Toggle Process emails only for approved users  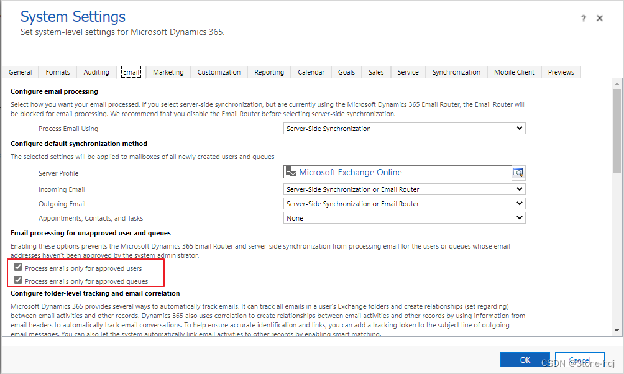pos(18,267)
